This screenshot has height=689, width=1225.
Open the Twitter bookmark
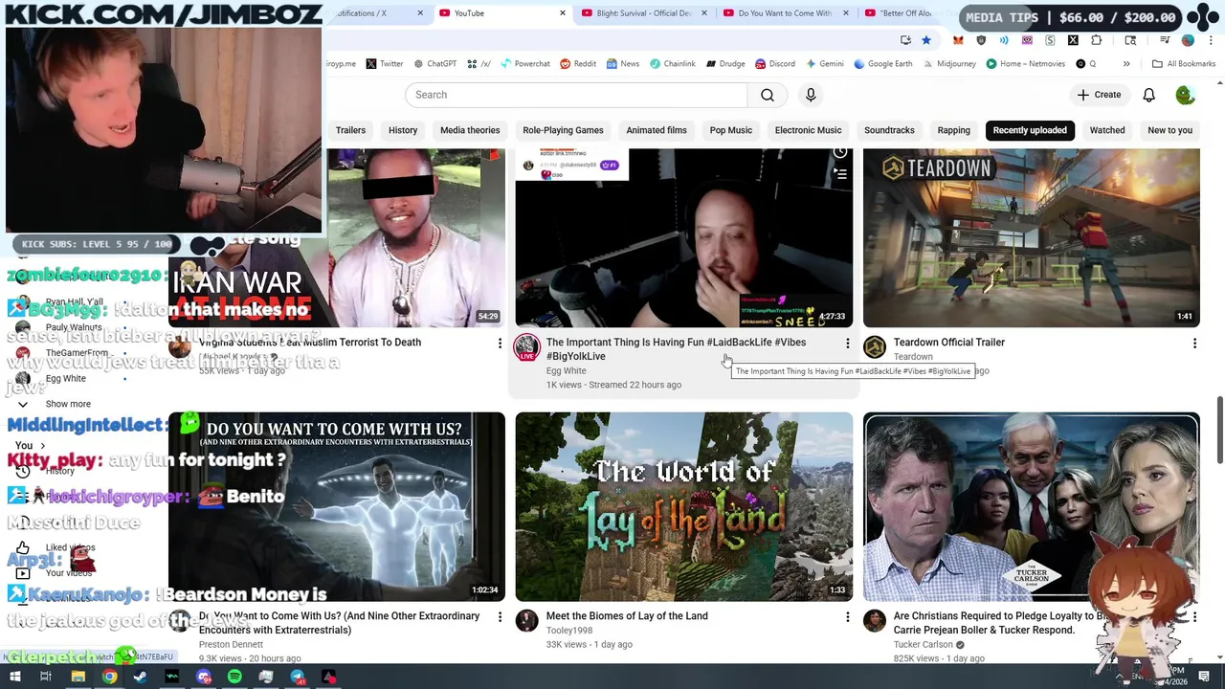coord(384,64)
